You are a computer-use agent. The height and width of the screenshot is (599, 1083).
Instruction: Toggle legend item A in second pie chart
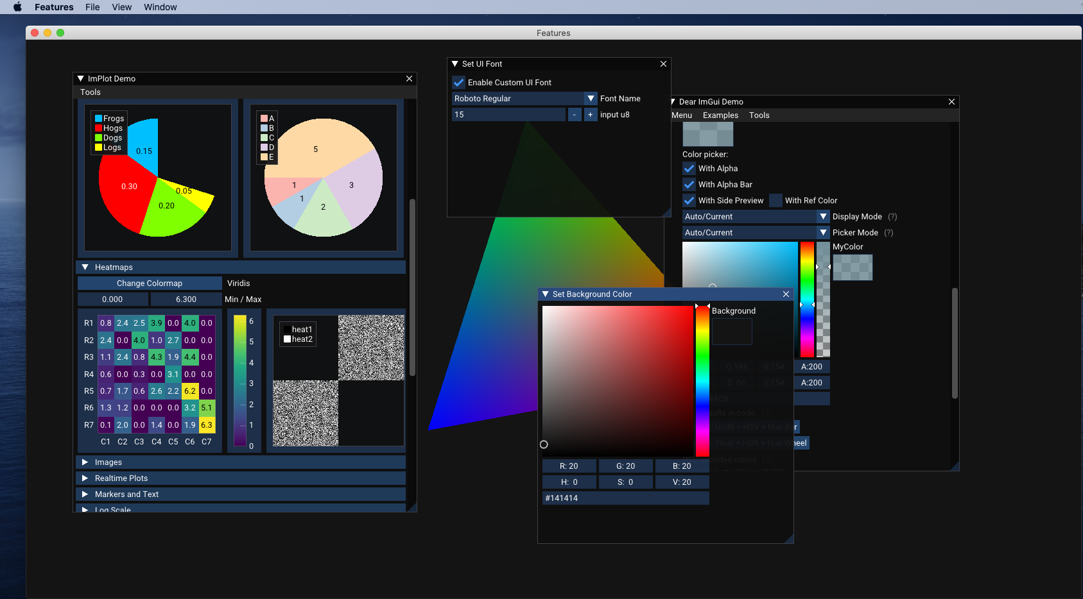coord(264,119)
